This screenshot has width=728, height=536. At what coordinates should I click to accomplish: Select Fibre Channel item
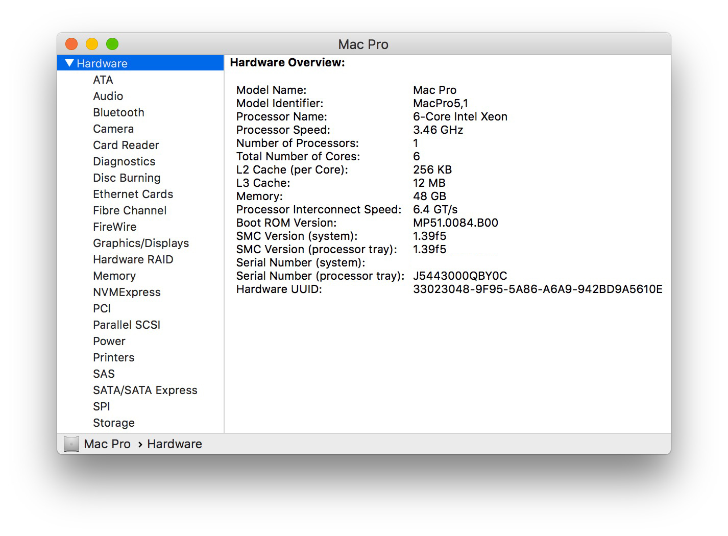pyautogui.click(x=130, y=211)
